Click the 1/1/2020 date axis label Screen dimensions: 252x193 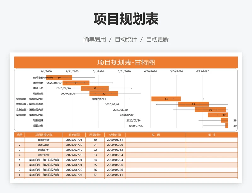point(46,71)
